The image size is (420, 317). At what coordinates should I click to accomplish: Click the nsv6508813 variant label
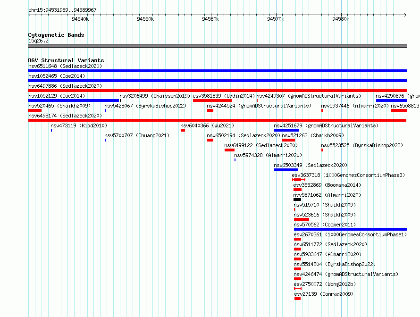pyautogui.click(x=405, y=106)
